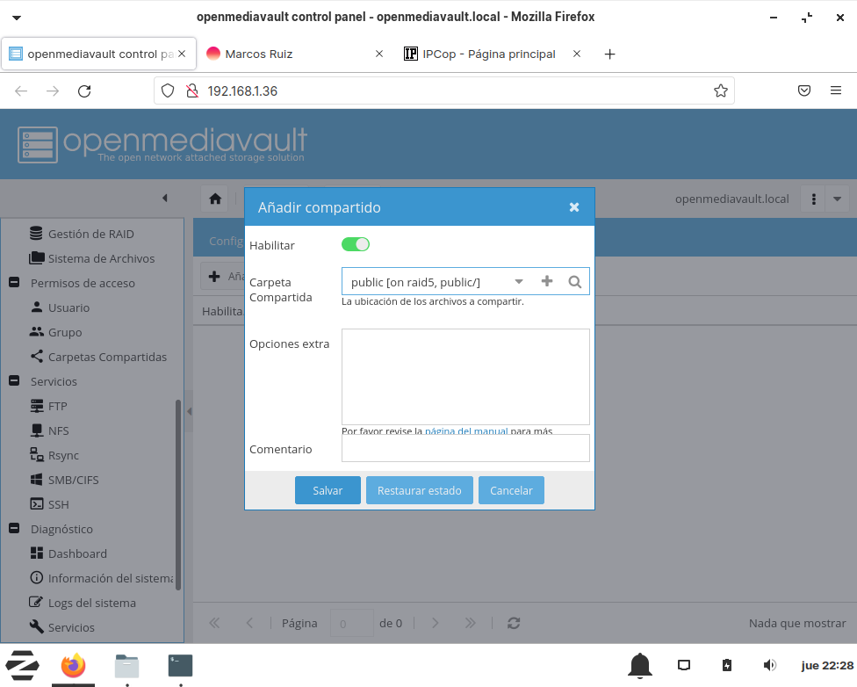This screenshot has height=687, width=857.
Task: Open the notification bell in the taskbar
Action: click(x=640, y=665)
